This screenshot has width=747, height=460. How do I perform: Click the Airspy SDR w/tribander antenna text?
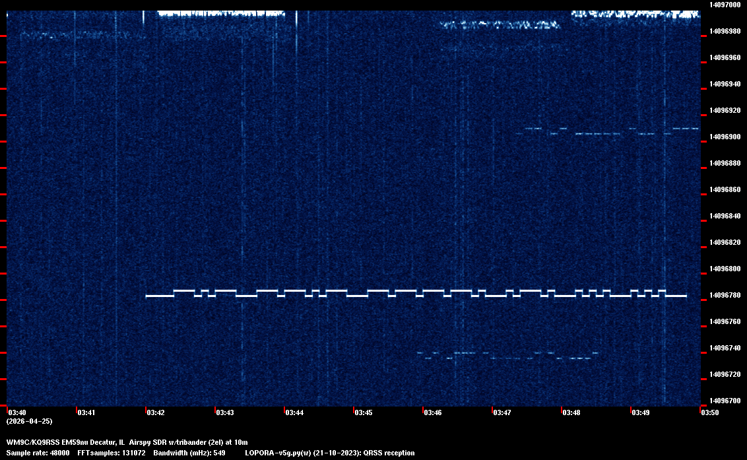(x=189, y=442)
